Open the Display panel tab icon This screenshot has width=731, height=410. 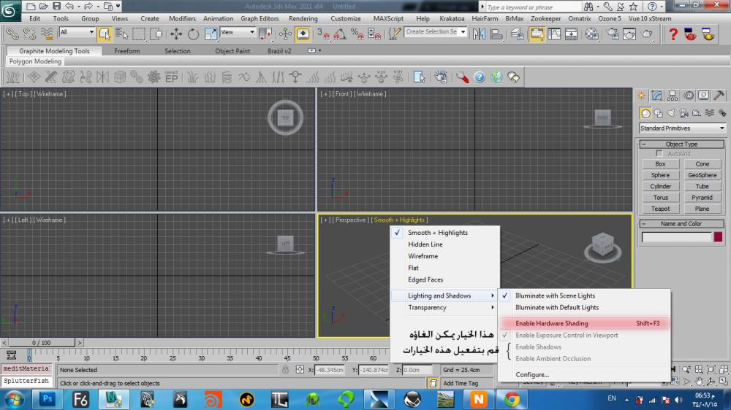(703, 96)
